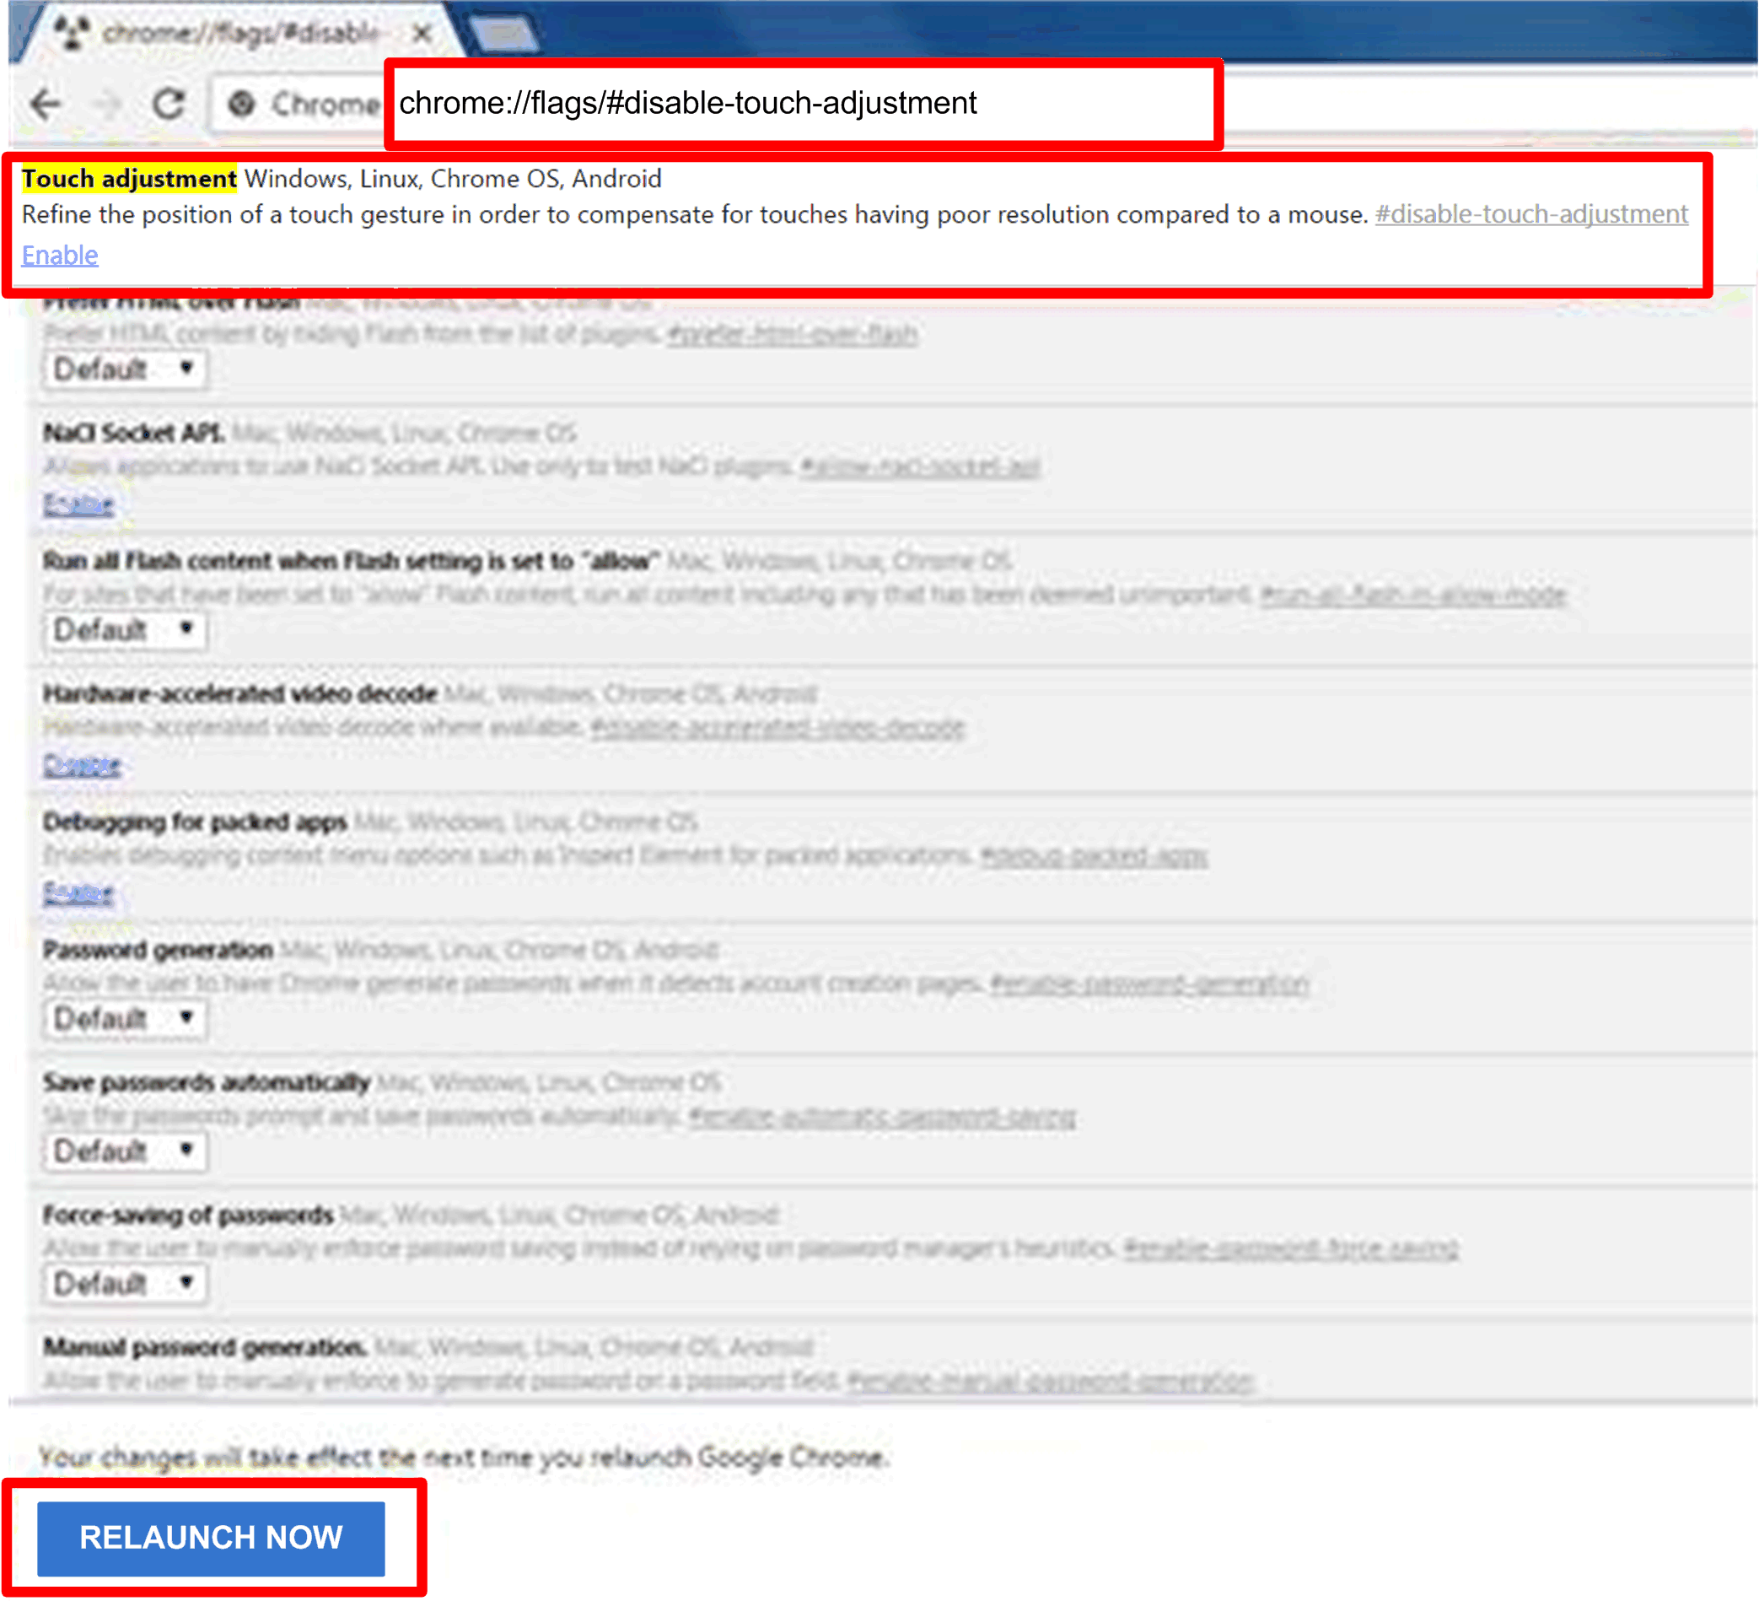Open Force-saving of passwords dropdown
The height and width of the screenshot is (1601, 1759).
pyautogui.click(x=125, y=1283)
